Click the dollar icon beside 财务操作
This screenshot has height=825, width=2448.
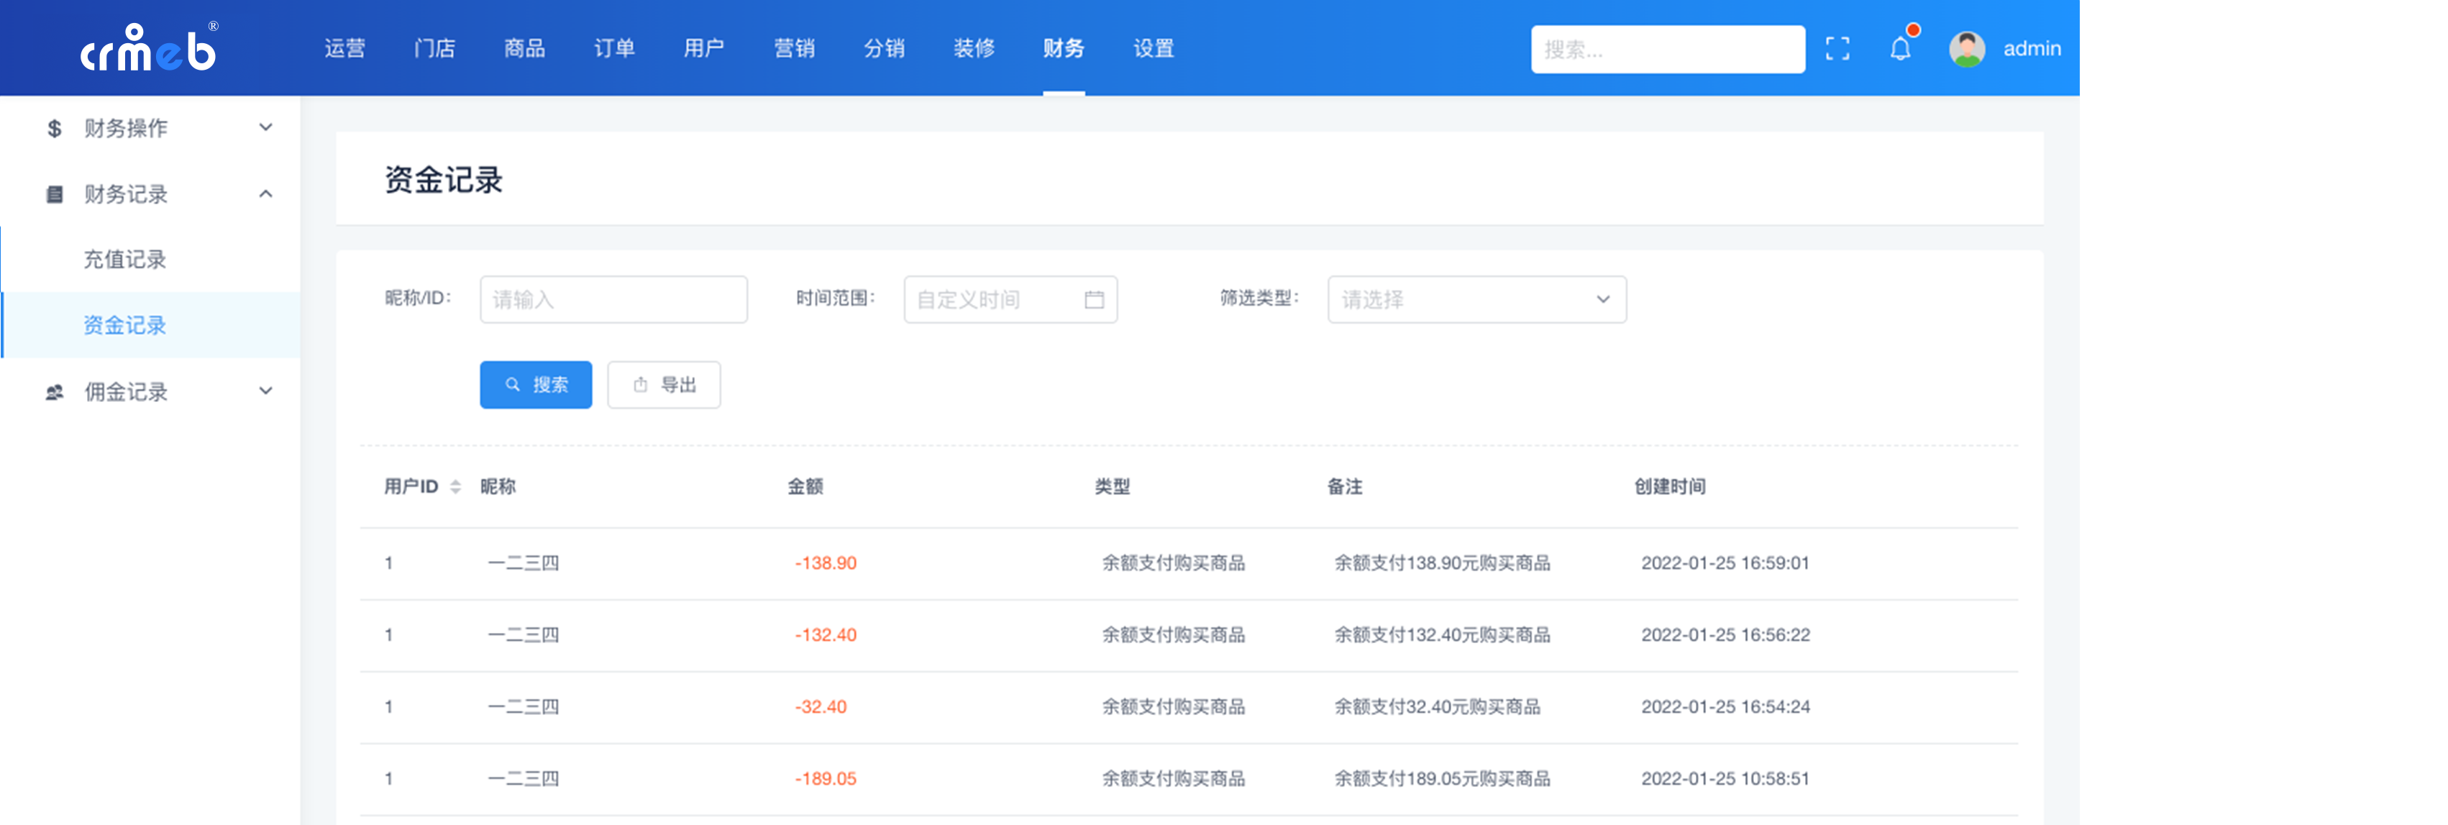pyautogui.click(x=54, y=128)
